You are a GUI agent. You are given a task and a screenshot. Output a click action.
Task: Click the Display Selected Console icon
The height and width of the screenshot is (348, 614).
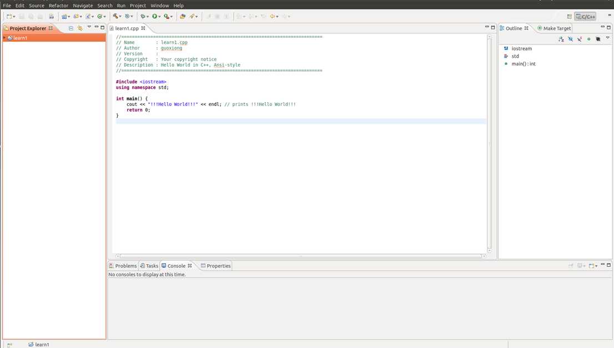[580, 266]
